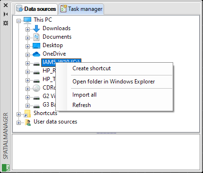Click the Shortcuts folder icon
203x173 pixels.
(27, 114)
